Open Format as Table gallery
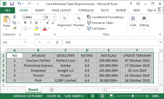Screen dimensions: 164x99 click(x=101, y=23)
